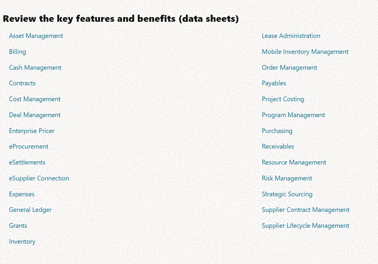View the General Ledger data sheet

click(x=30, y=210)
